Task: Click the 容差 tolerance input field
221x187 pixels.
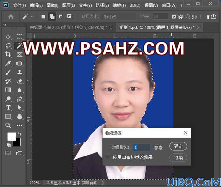Action: click(x=161, y=16)
